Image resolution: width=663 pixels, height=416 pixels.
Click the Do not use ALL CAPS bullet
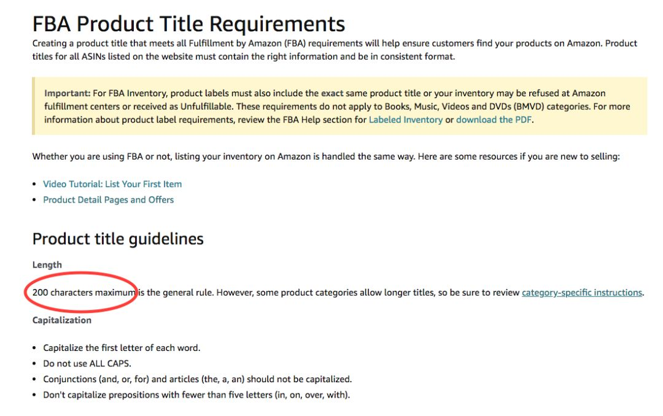coord(87,364)
